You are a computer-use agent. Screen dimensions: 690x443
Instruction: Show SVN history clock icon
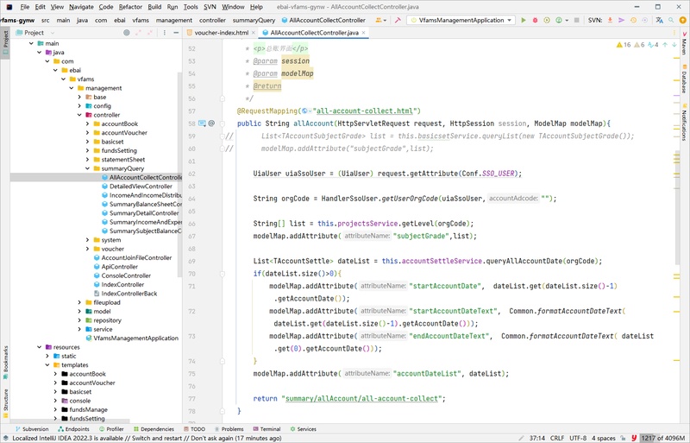(633, 19)
